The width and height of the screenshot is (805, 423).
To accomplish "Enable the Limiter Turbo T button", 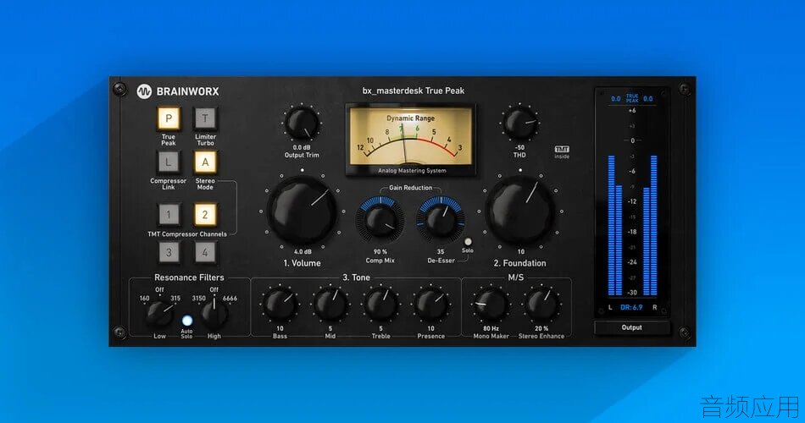I will pos(205,118).
